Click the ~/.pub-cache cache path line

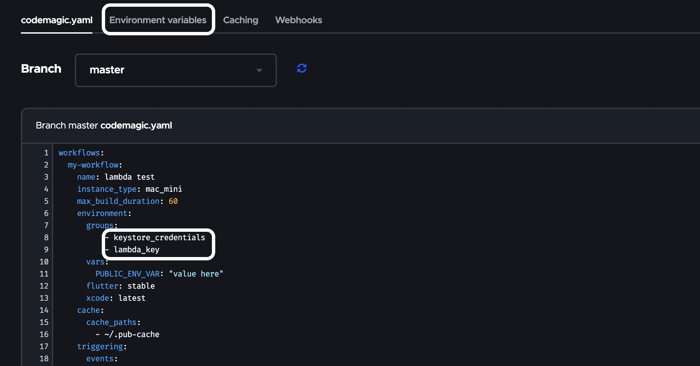pyautogui.click(x=131, y=334)
